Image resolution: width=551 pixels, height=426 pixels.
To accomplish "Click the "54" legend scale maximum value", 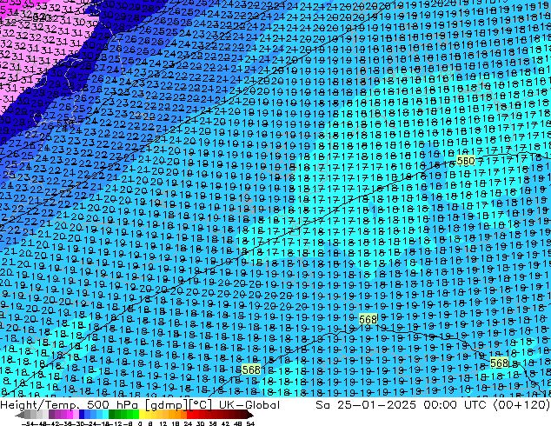I will [x=250, y=423].
